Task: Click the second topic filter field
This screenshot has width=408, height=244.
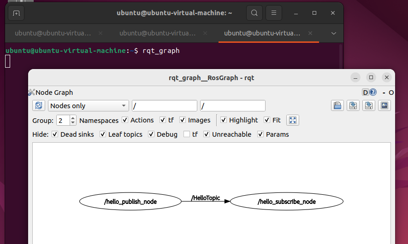Action: [233, 106]
